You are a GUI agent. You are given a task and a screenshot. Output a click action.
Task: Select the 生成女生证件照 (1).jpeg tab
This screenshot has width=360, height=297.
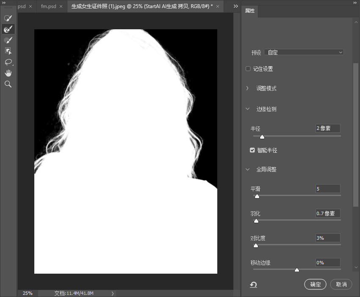142,6
